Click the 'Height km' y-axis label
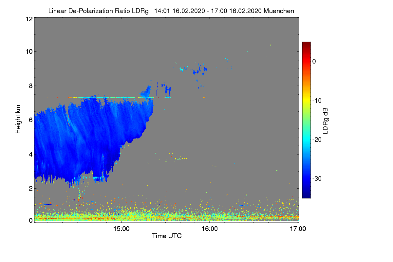Image resolution: width=393 pixels, height=262 pixels. click(18, 119)
